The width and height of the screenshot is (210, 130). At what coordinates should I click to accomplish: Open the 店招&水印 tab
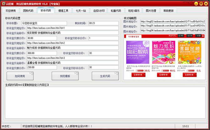(99, 11)
